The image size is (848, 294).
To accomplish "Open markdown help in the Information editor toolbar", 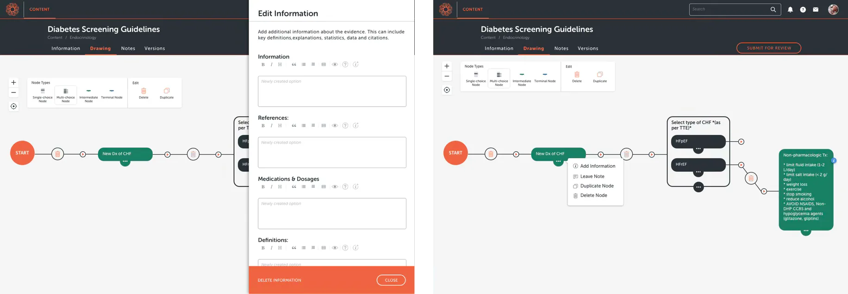I will pos(345,65).
